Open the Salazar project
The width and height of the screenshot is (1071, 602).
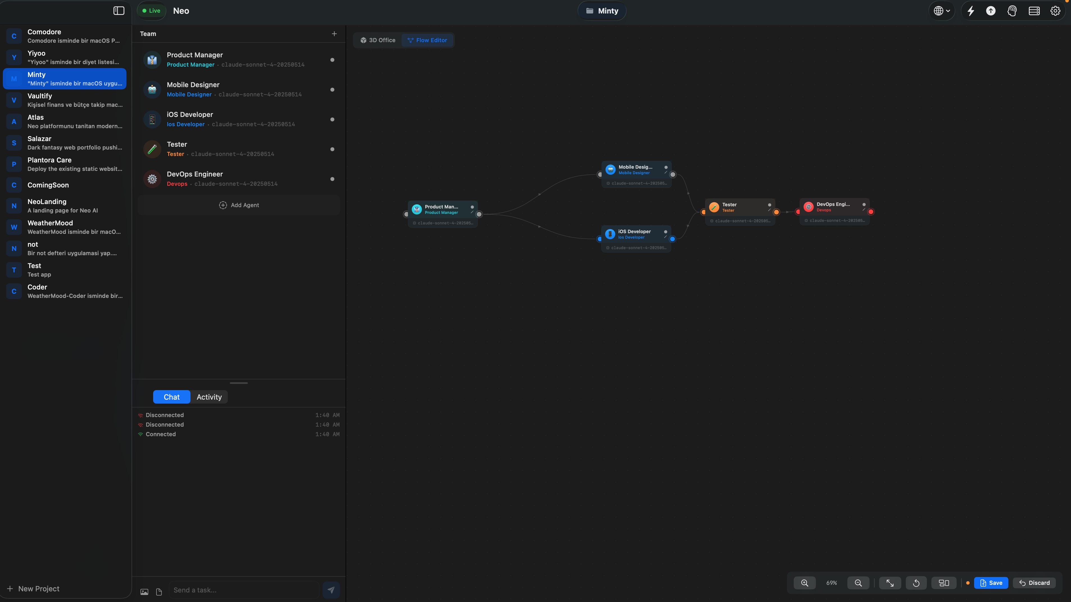click(x=64, y=143)
